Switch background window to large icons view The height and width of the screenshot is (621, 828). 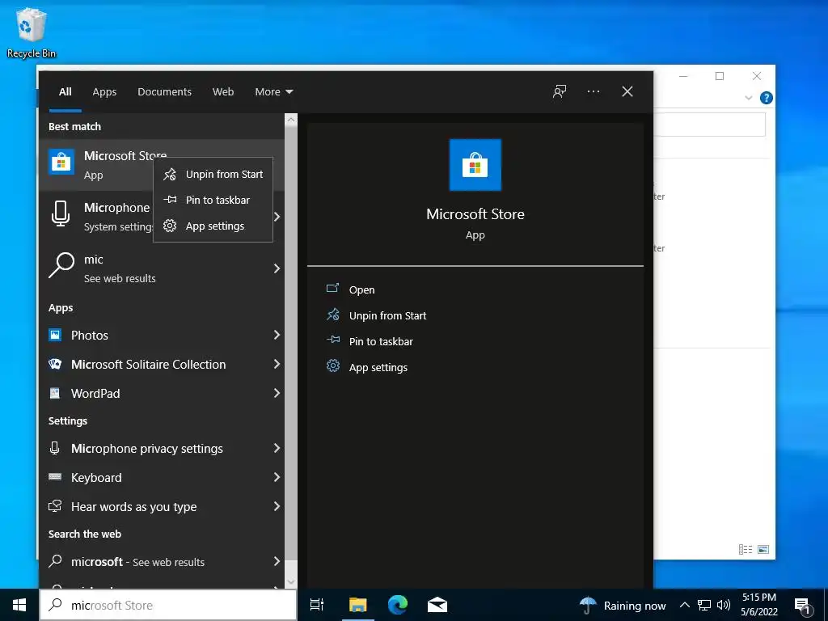763,550
